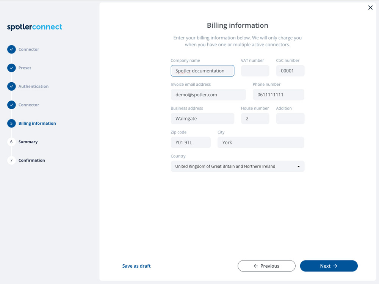
Task: Click the Preset step checkmark icon
Action: tap(11, 68)
